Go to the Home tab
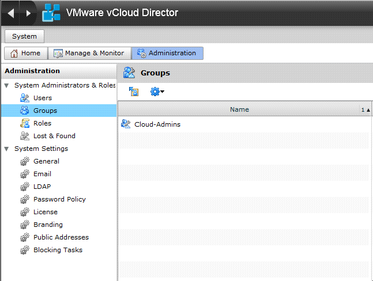 click(26, 53)
